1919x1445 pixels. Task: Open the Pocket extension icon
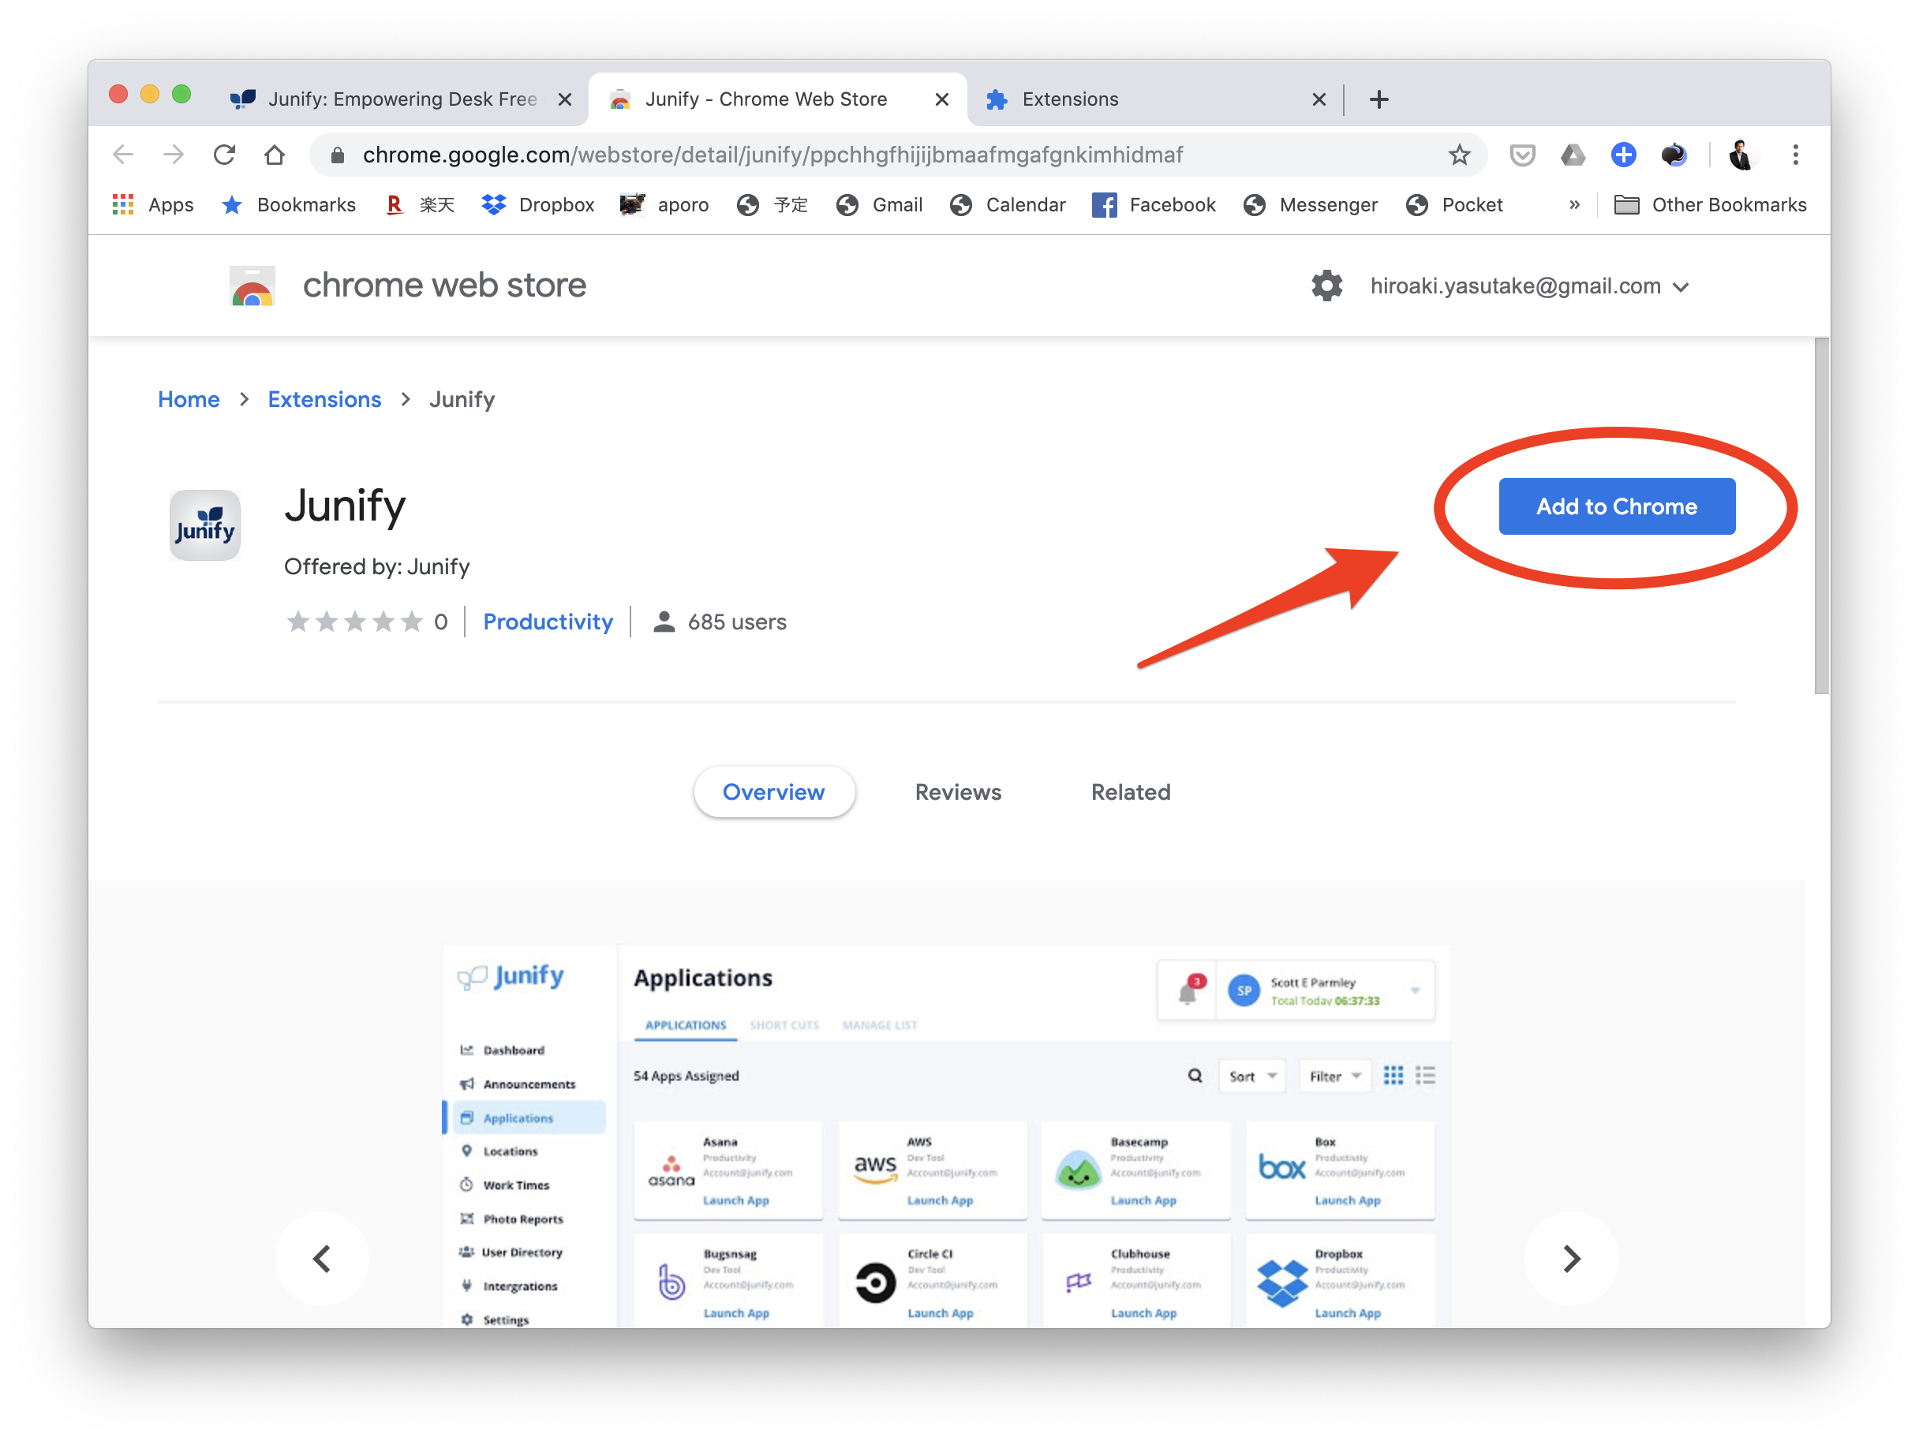1521,155
